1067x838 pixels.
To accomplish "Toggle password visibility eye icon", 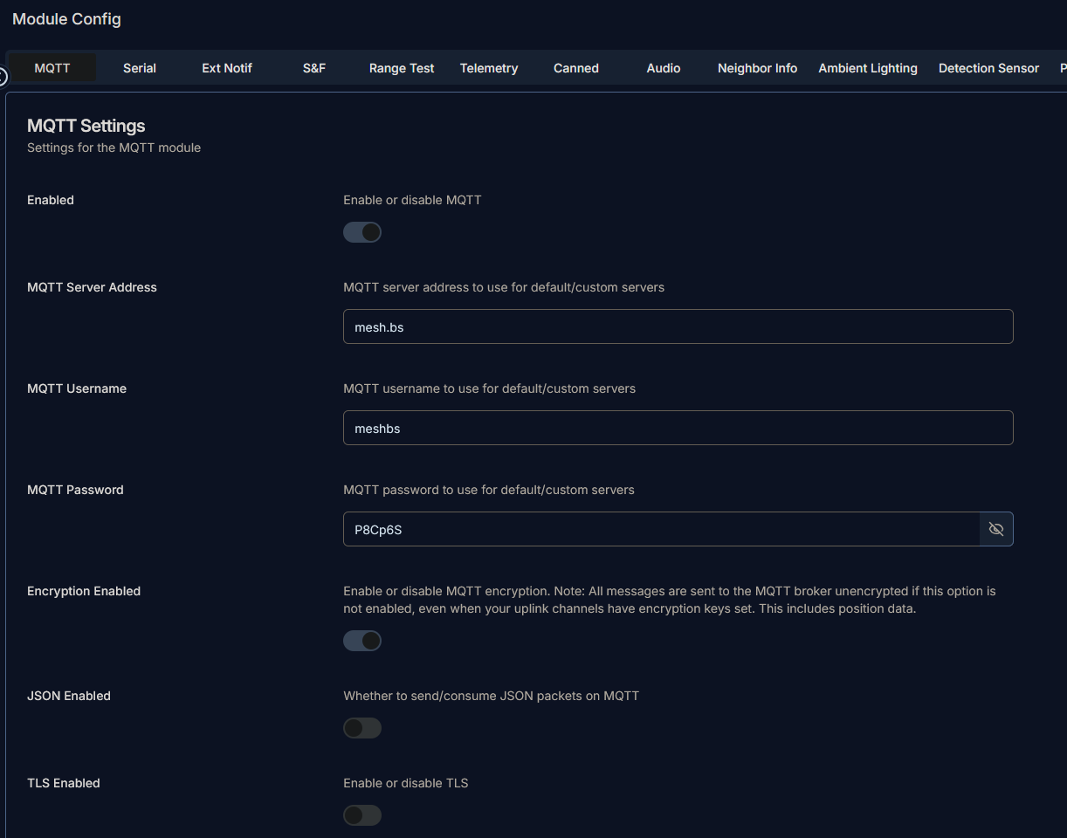I will pos(995,529).
